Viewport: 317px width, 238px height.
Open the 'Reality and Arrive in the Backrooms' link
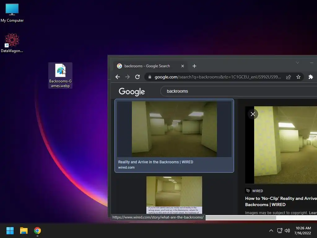[156, 162]
